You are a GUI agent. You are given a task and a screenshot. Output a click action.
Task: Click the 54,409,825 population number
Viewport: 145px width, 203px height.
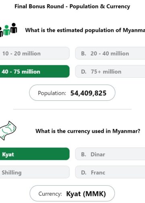[x=88, y=93]
